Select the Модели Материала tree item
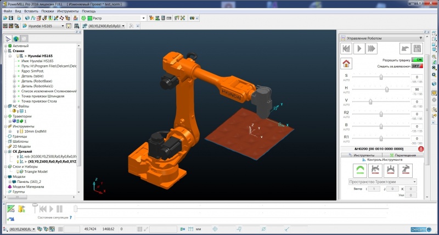439x235 pixels. click(28, 187)
